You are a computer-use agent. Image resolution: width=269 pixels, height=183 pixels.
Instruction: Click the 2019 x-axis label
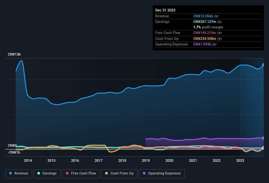tap(146, 160)
